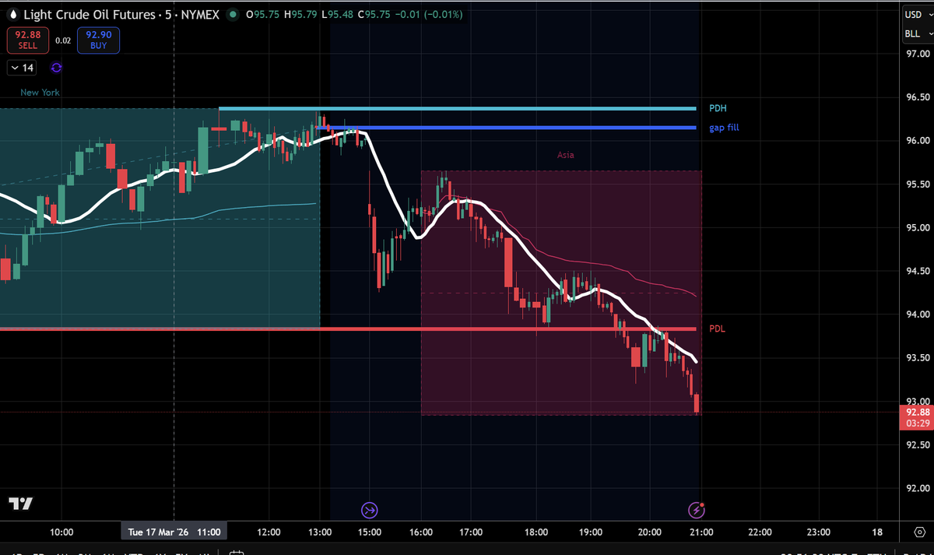Click the PDH line label
Image resolution: width=934 pixels, height=555 pixels.
(x=718, y=108)
